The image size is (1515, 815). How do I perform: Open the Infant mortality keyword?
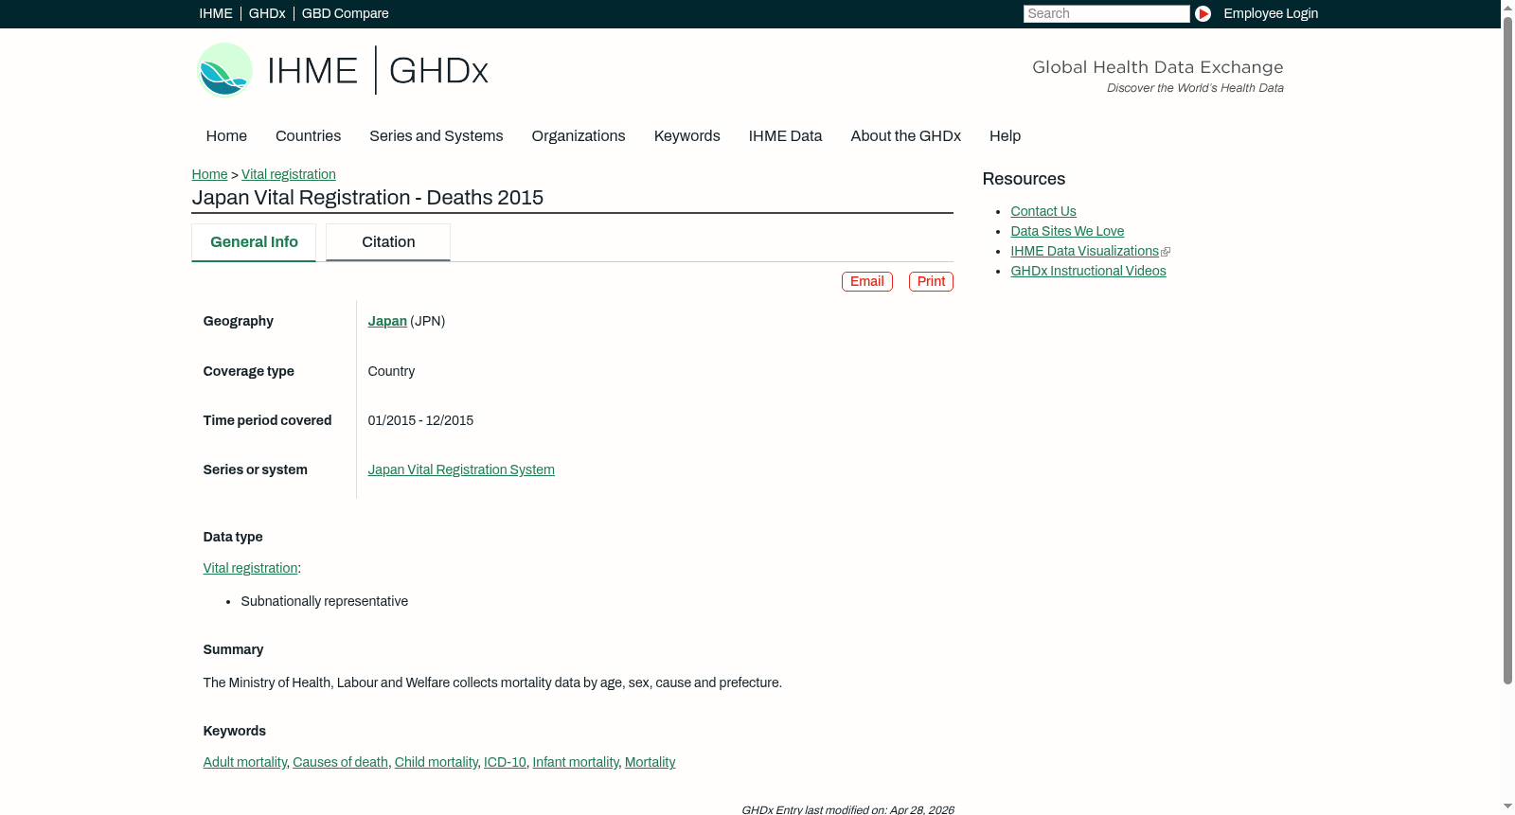[575, 762]
